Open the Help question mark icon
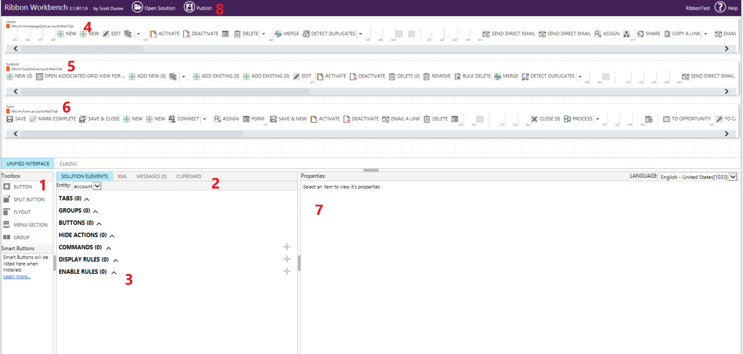Viewport: 744px width, 354px height. click(720, 7)
